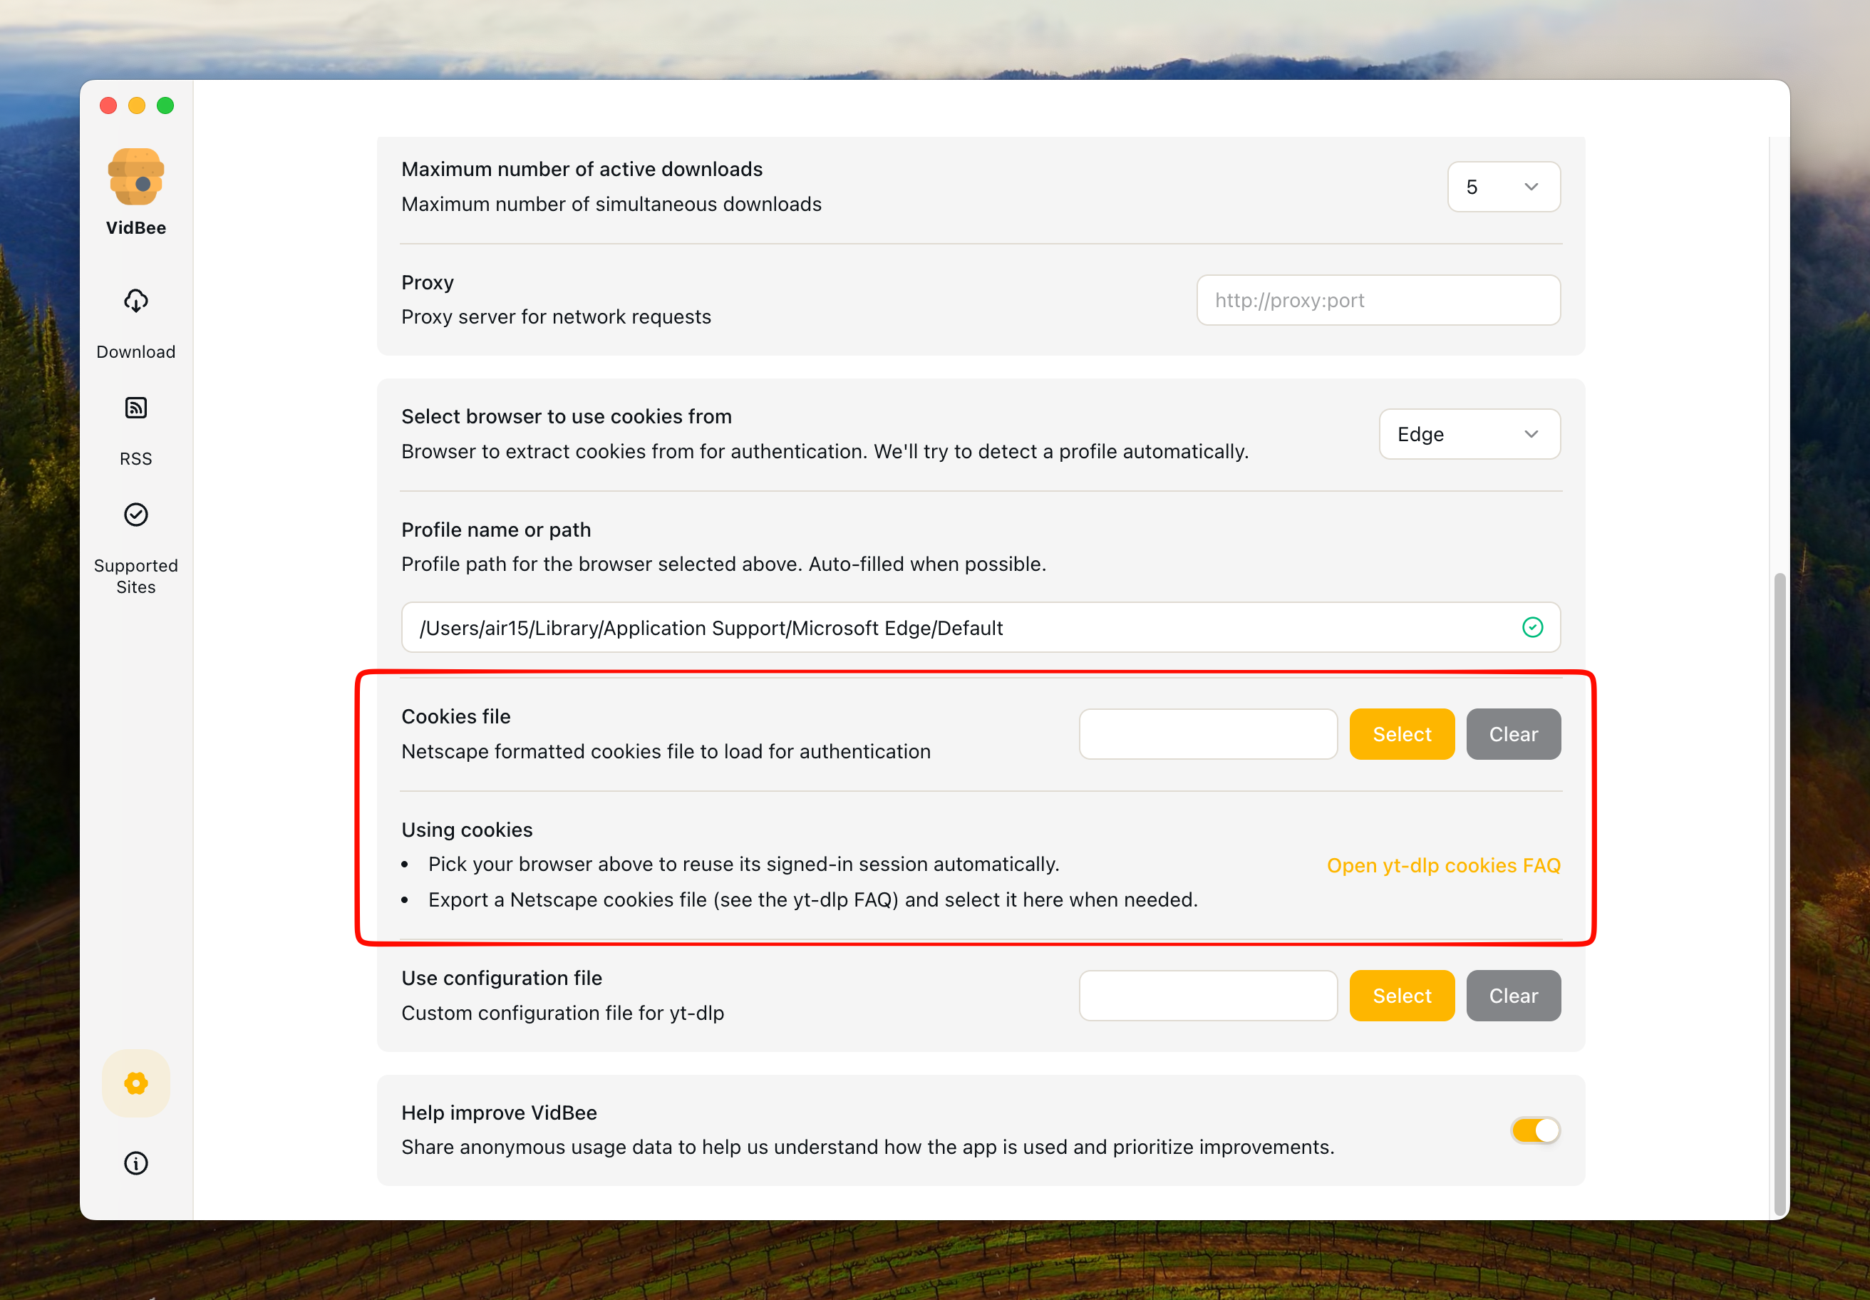The image size is (1870, 1300).
Task: Open the maximum active downloads dropdown
Action: (1504, 187)
